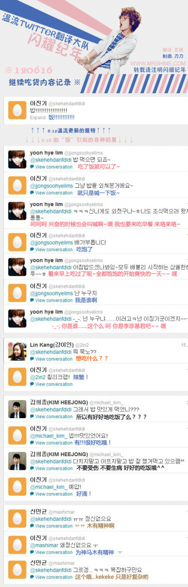Click the speech bubble icon under Lin Kang's tweet
This screenshot has height=587, width=188.
tap(32, 359)
